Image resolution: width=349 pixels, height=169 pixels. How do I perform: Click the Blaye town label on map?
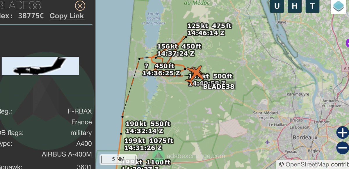coord(281,22)
